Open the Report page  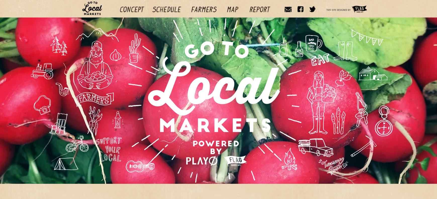[x=260, y=10]
